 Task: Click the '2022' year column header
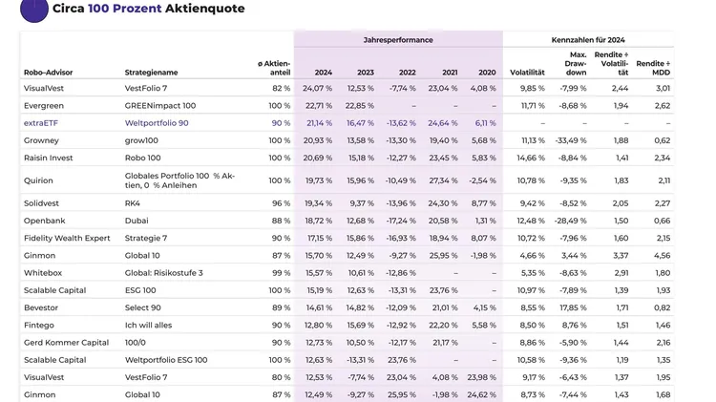[x=408, y=73]
